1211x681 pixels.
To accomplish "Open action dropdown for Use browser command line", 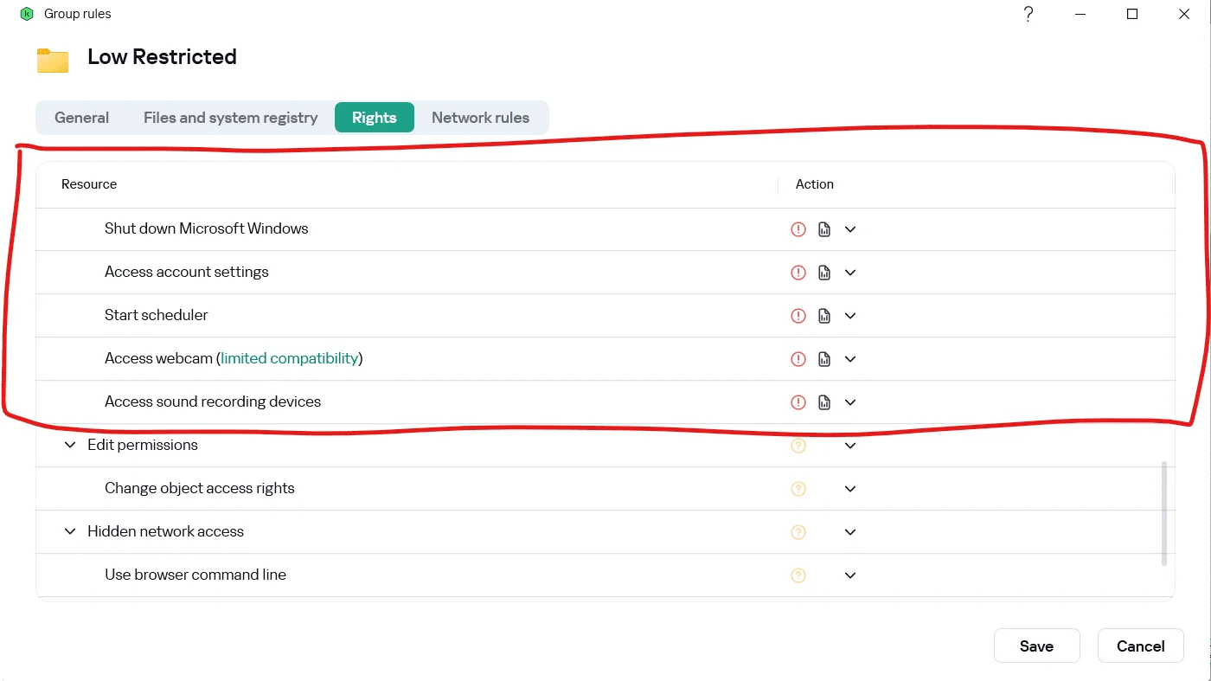I will [x=850, y=575].
